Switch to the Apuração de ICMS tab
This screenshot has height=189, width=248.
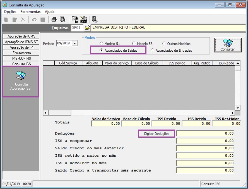pos(21,36)
